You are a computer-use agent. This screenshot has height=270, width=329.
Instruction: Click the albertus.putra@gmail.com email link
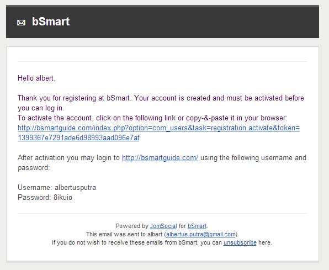[x=201, y=234]
